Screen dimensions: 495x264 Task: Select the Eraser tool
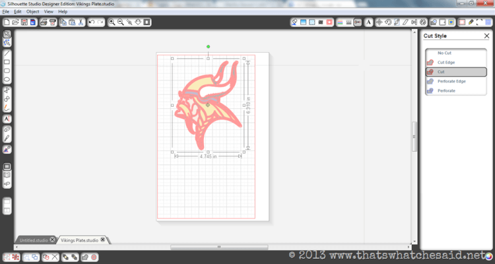7,129
